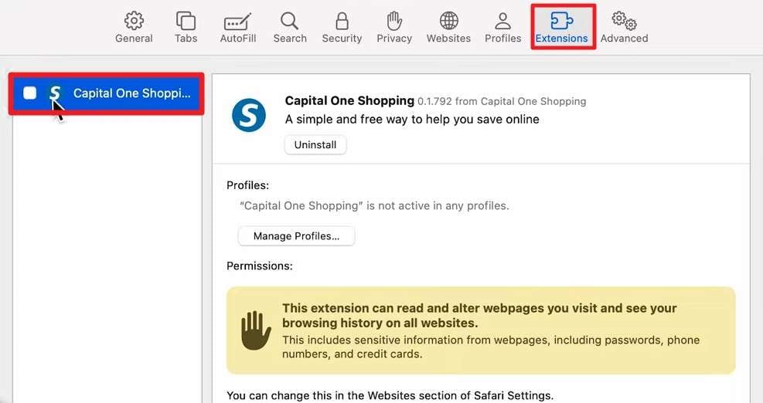This screenshot has height=403, width=763.
Task: Enable the Capital One Shopping extension checkbox
Action: 29,93
